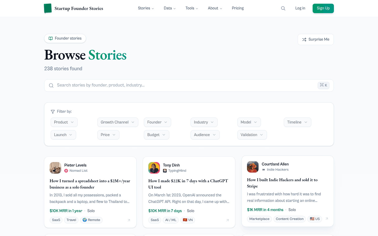Click the external link arrow on Pieter Levels card
The height and width of the screenshot is (236, 378).
coord(129,220)
